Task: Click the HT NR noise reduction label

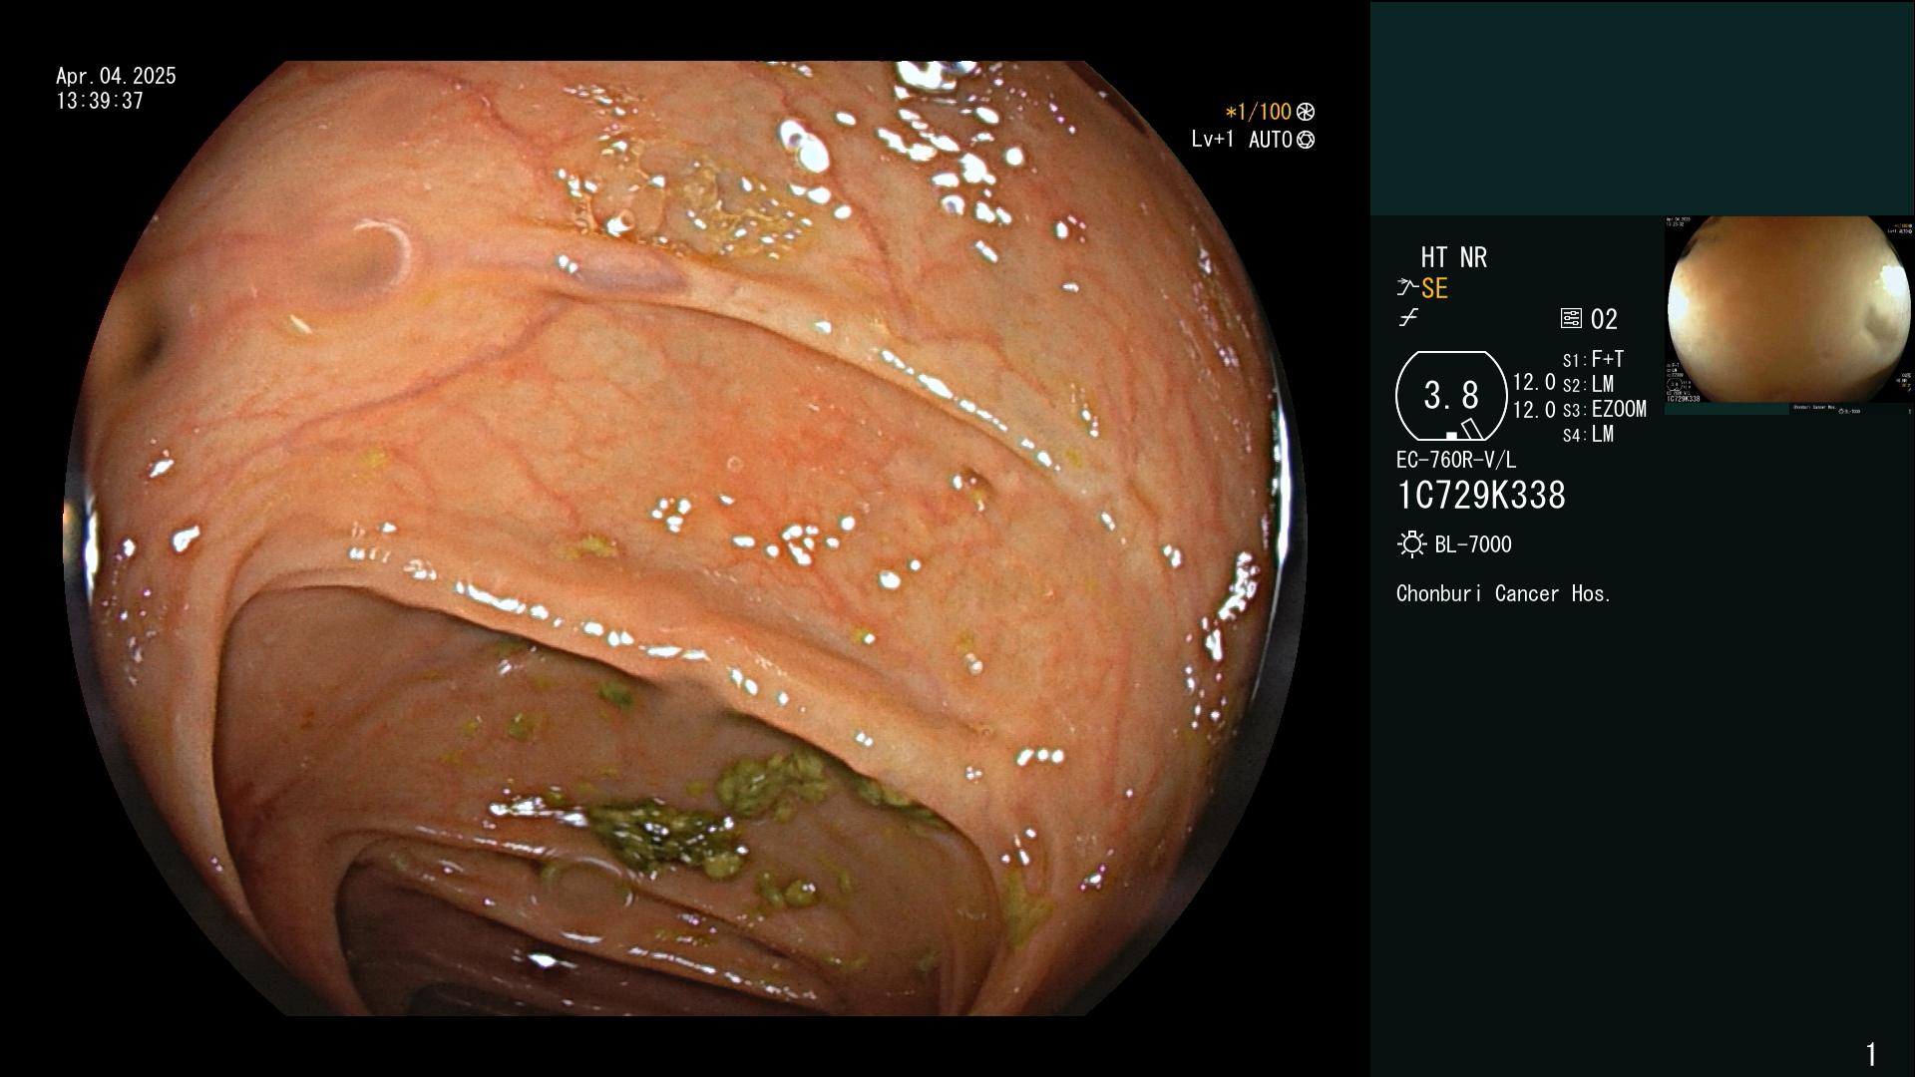Action: tap(1453, 258)
